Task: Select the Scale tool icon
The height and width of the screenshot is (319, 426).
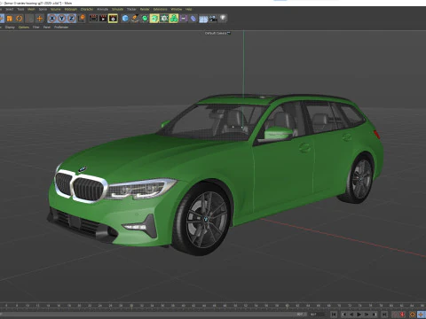Action: 10,19
